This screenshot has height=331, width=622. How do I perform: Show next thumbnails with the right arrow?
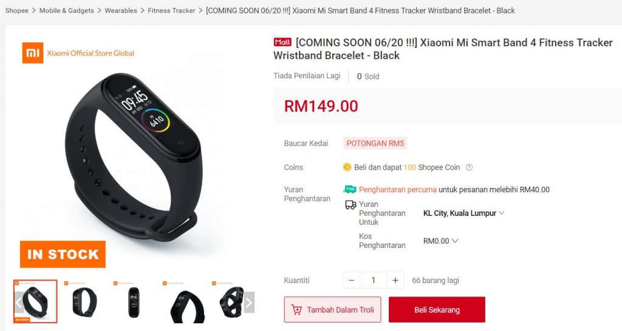248,303
